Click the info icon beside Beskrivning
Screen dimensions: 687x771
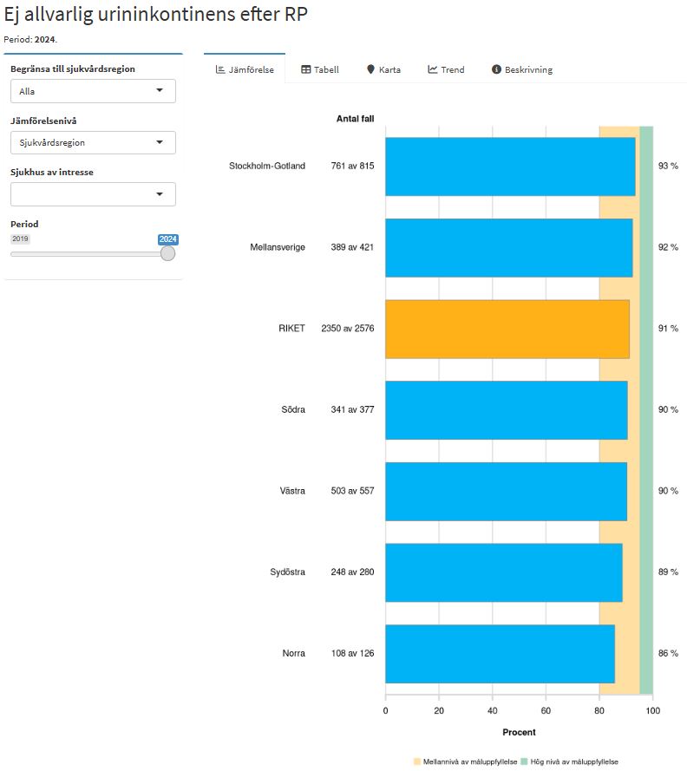coord(497,69)
